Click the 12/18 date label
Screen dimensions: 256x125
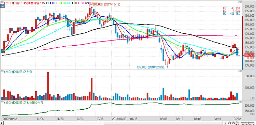tap(100, 119)
